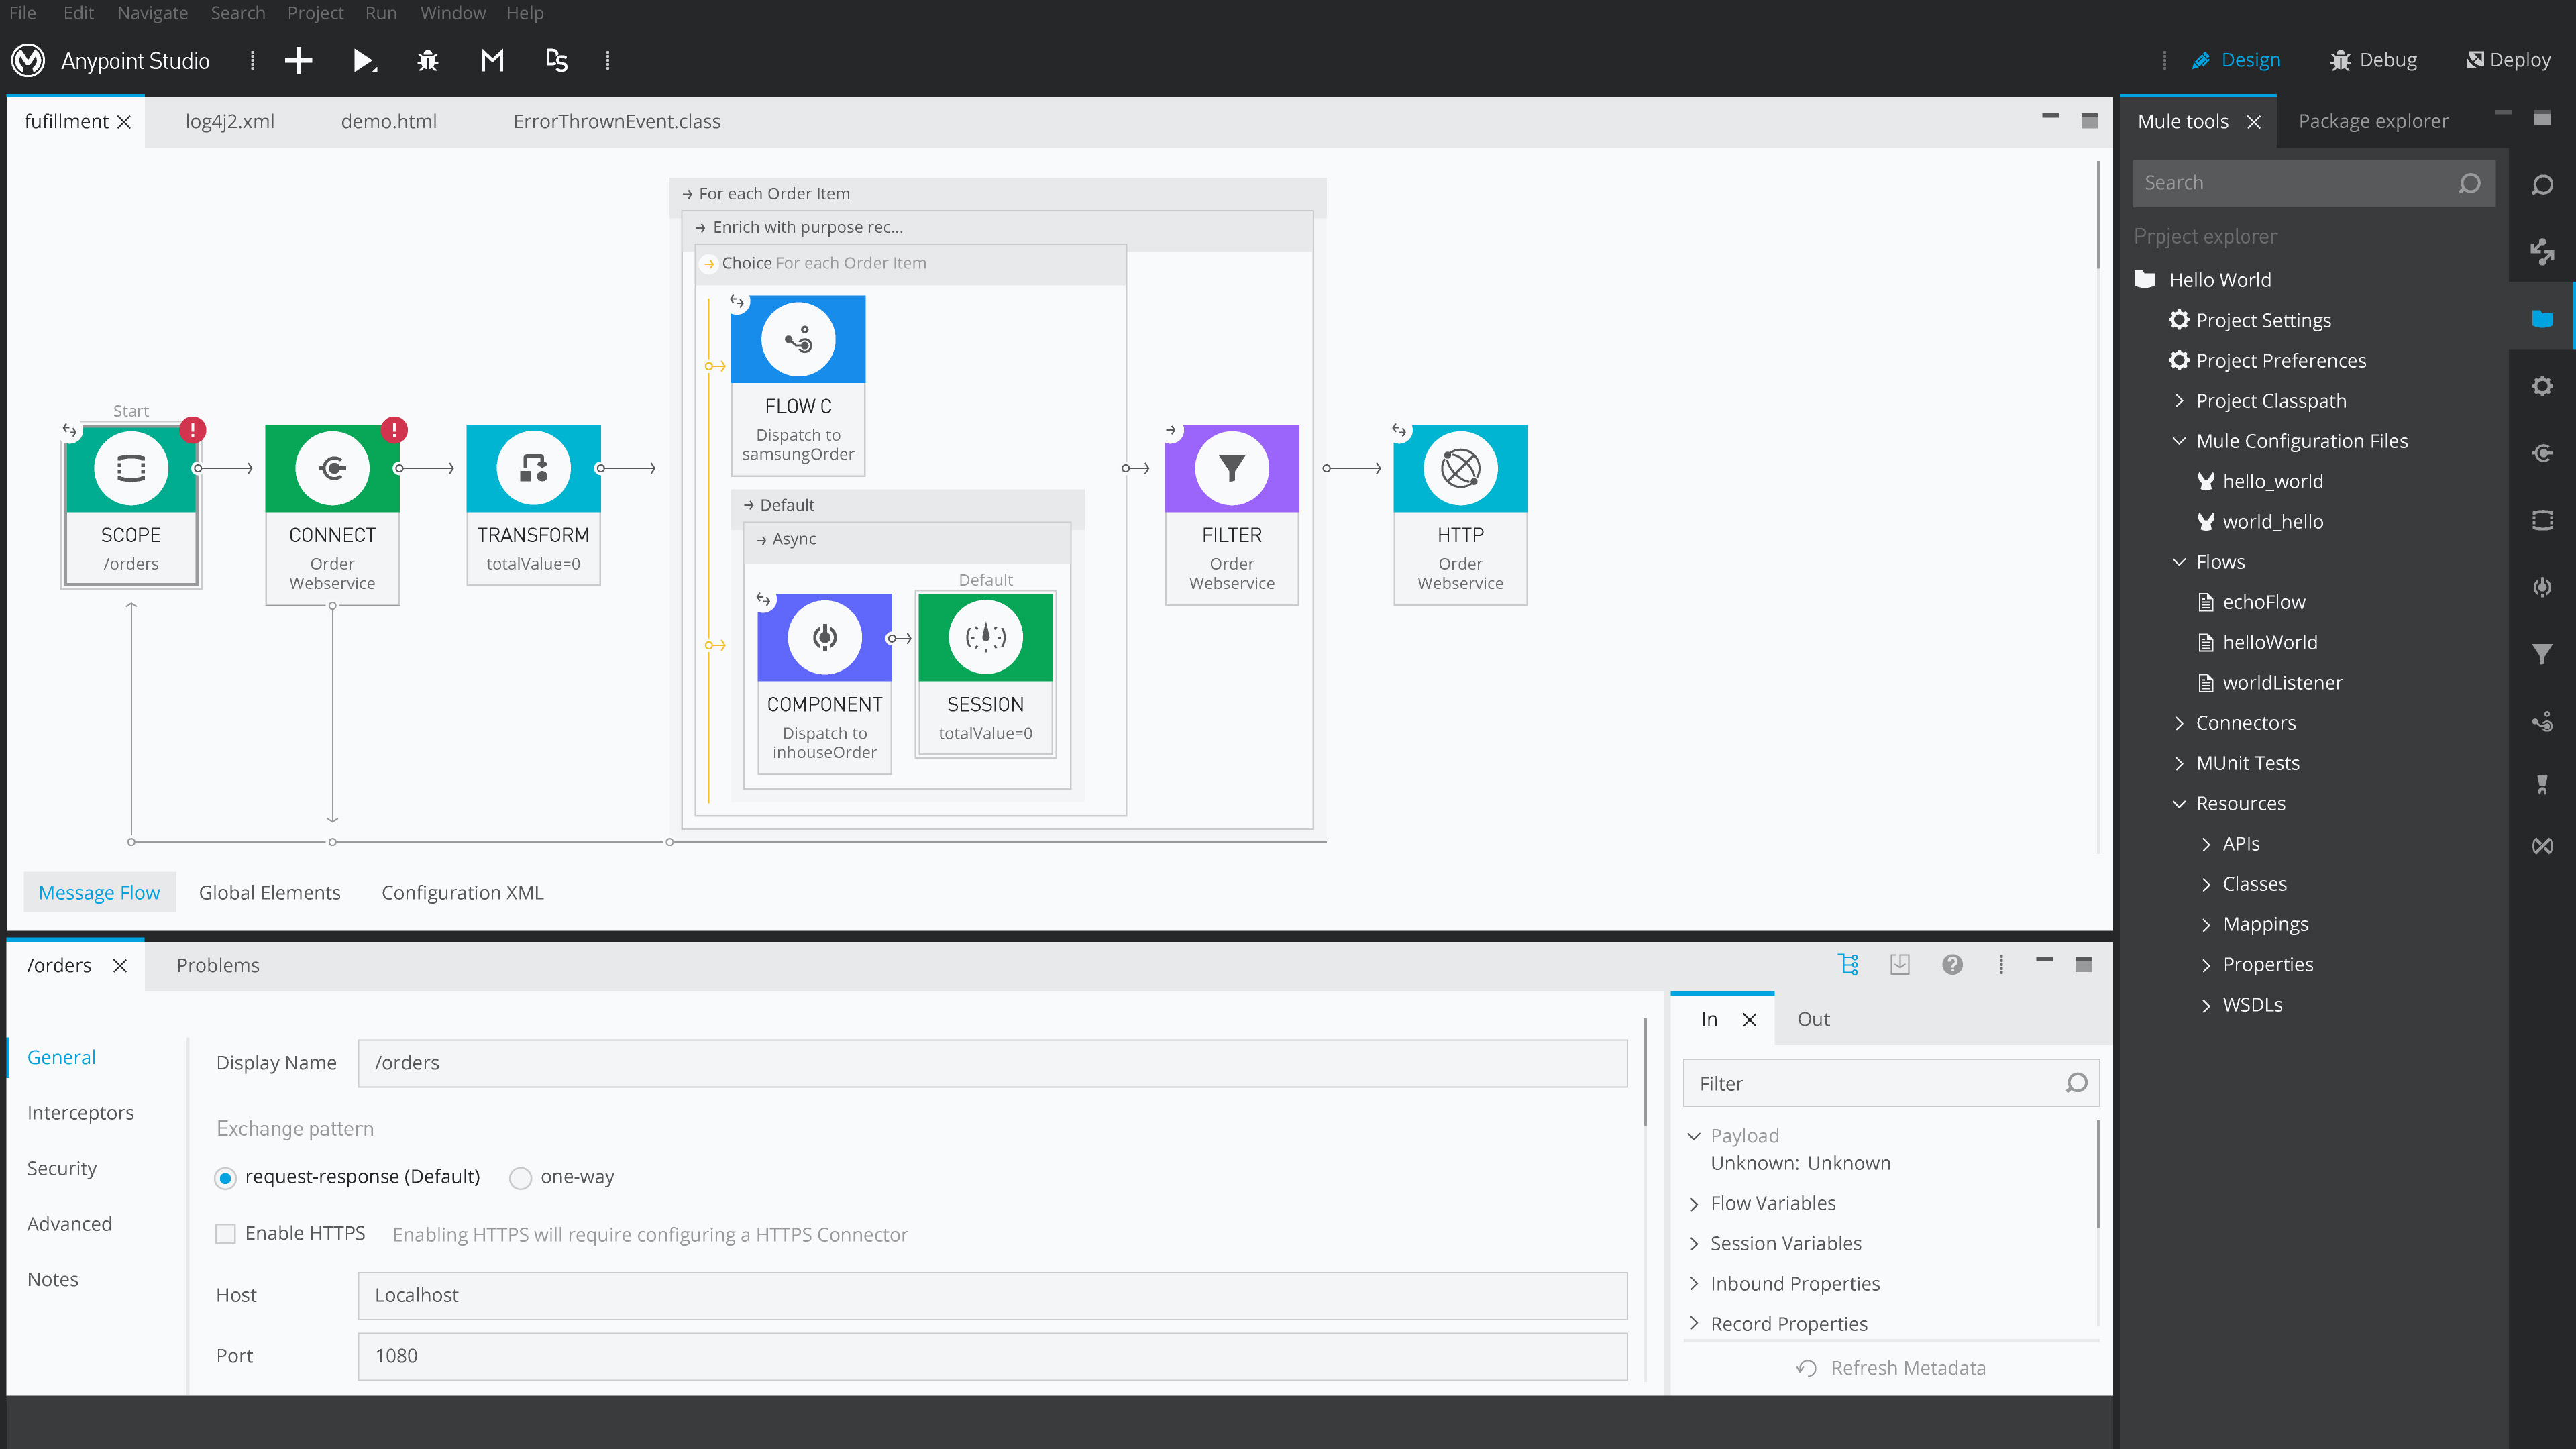The width and height of the screenshot is (2576, 1449).
Task: Open the Interceptors settings section
Action: tap(80, 1113)
